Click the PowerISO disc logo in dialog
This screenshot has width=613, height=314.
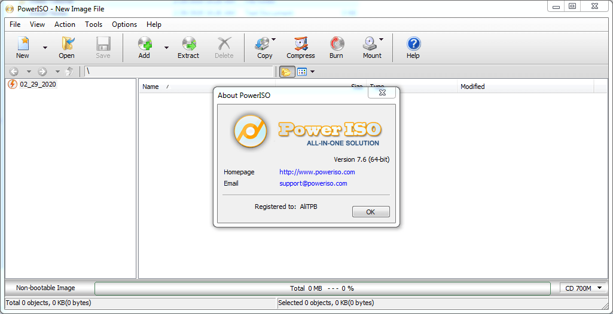(x=250, y=131)
